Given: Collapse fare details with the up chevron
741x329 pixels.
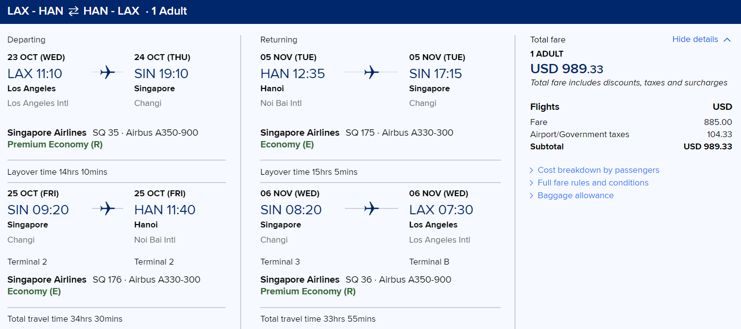Looking at the screenshot, I should pos(727,40).
